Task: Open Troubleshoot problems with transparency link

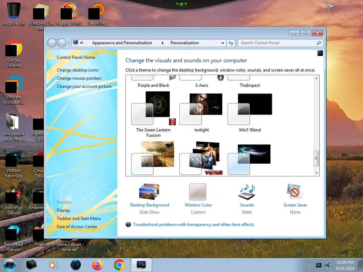Action: pyautogui.click(x=193, y=224)
